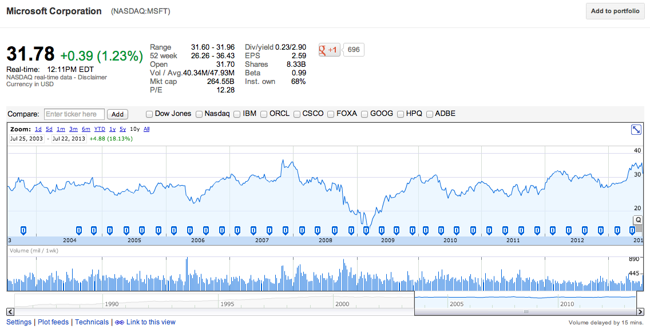Open the Plot feeds link
Viewport: 650px width, 333px height.
pos(53,322)
